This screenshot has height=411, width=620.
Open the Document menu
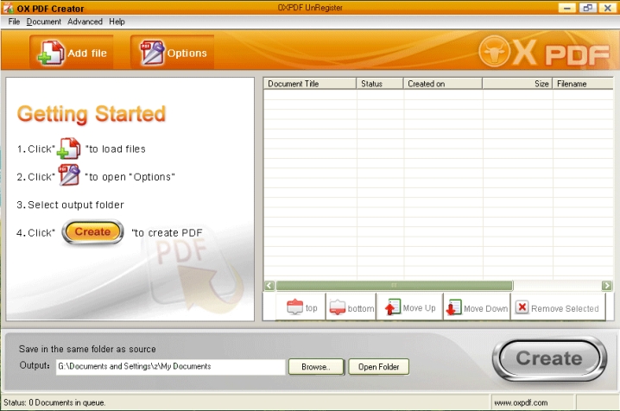tap(43, 22)
